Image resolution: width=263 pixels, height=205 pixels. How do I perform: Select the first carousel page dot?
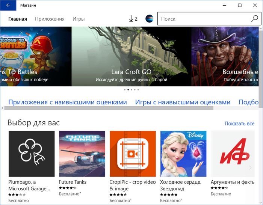[x=125, y=90]
